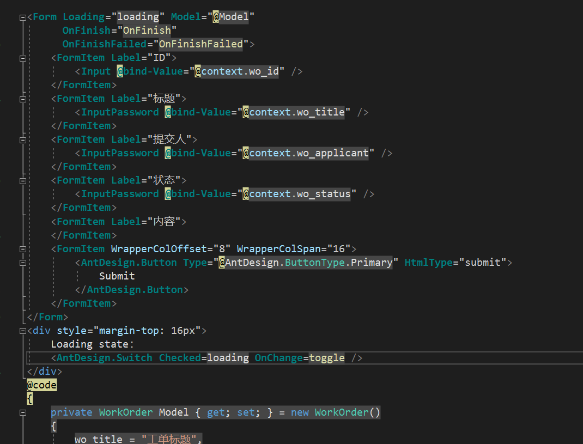This screenshot has height=444, width=583.
Task: Click the Label="提交人" attribute text
Action: (151, 139)
